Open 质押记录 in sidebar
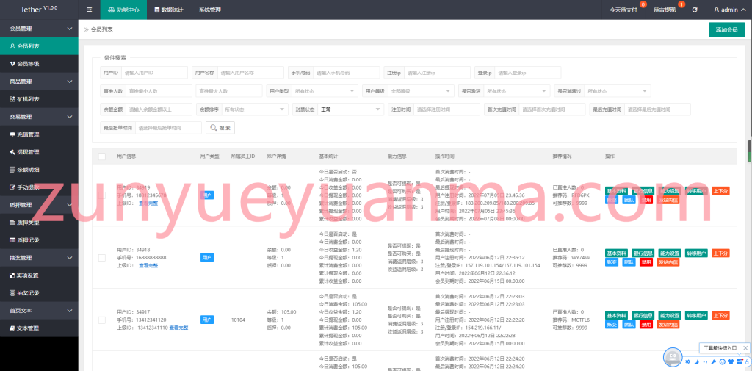Screen dimensions: 752x371 [39, 240]
